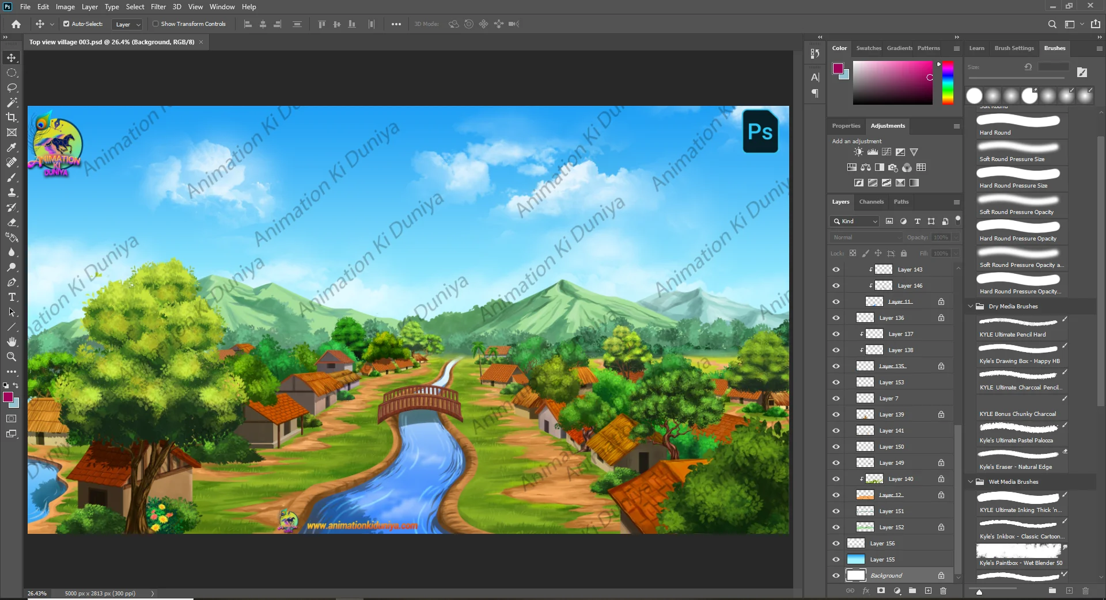This screenshot has height=600, width=1106.
Task: Select the Horizontal Type tool
Action: coord(12,297)
